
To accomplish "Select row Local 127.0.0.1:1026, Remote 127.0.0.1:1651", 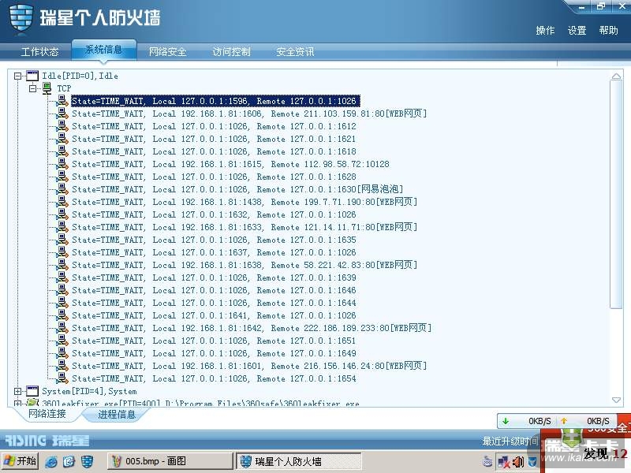I will click(x=214, y=341).
